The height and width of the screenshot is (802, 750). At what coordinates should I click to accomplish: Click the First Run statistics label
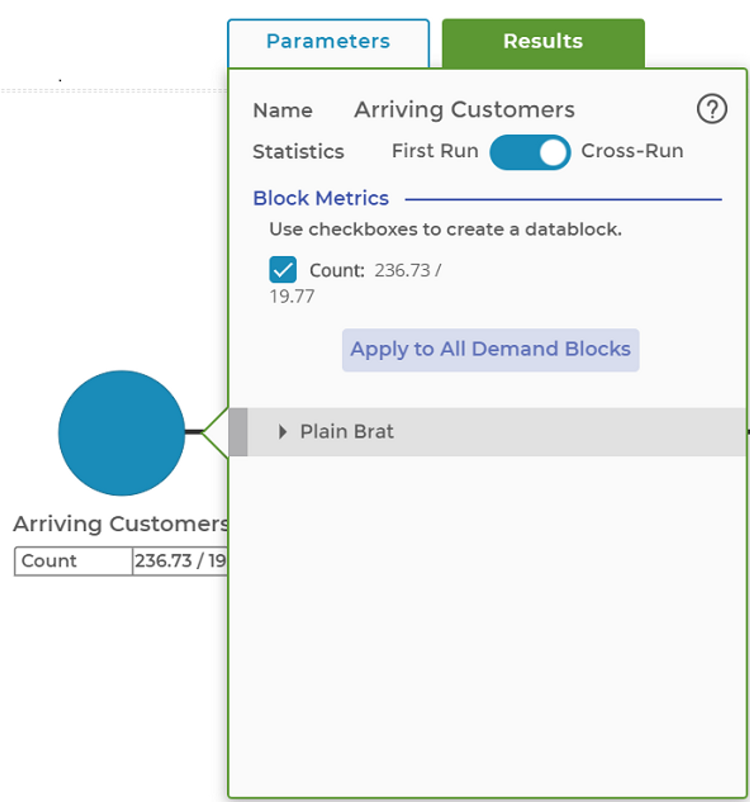(435, 151)
